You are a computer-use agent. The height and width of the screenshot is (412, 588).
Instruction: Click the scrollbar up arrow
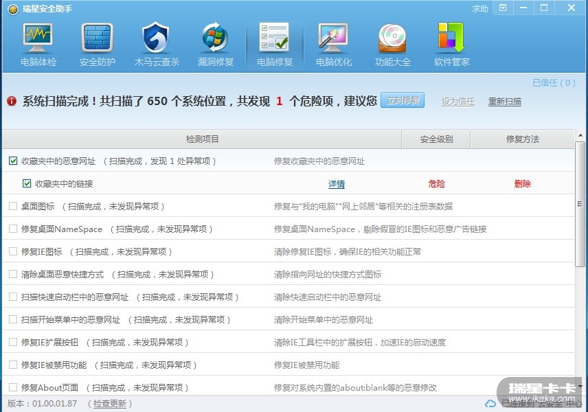(x=580, y=135)
